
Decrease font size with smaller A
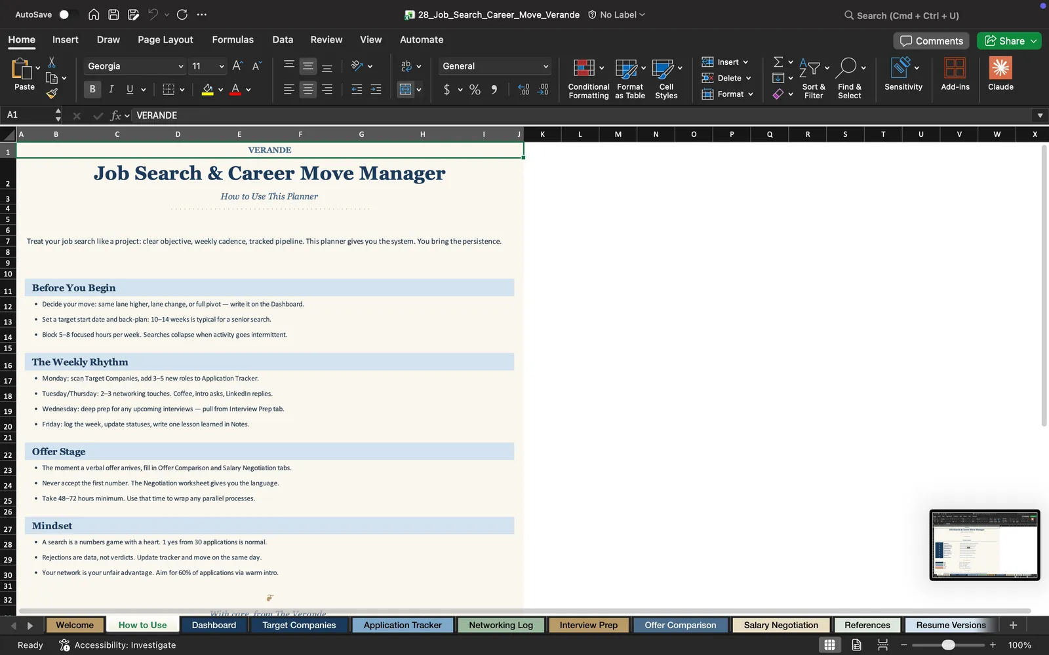pyautogui.click(x=257, y=65)
